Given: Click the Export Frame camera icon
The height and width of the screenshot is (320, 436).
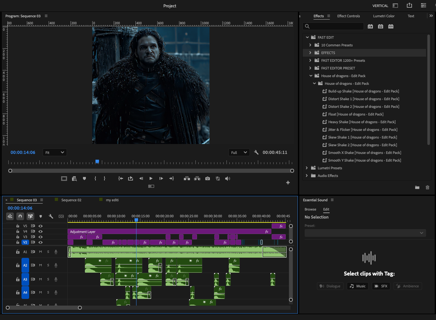Looking at the screenshot, I should pyautogui.click(x=208, y=179).
